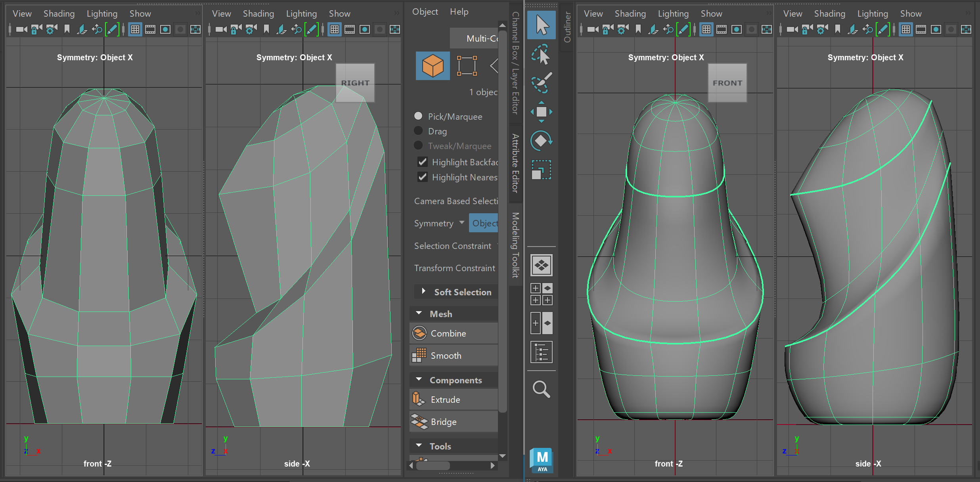Select the Pick/Marquee radio option

pyautogui.click(x=418, y=116)
